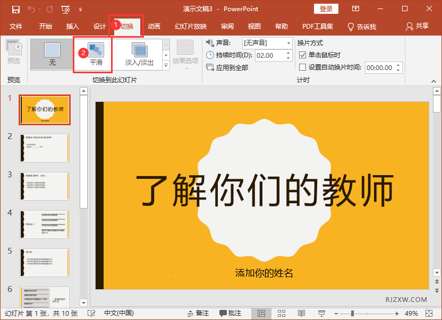
Task: Switch to Reading view icon
Action: click(301, 313)
